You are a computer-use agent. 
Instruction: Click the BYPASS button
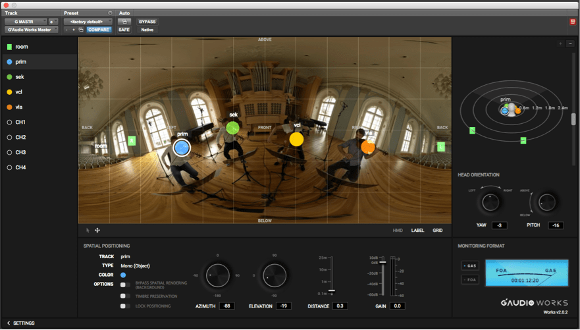[147, 22]
